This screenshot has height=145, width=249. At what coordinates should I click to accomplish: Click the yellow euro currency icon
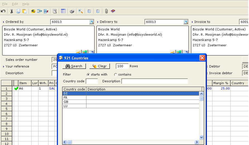(x=33, y=11)
